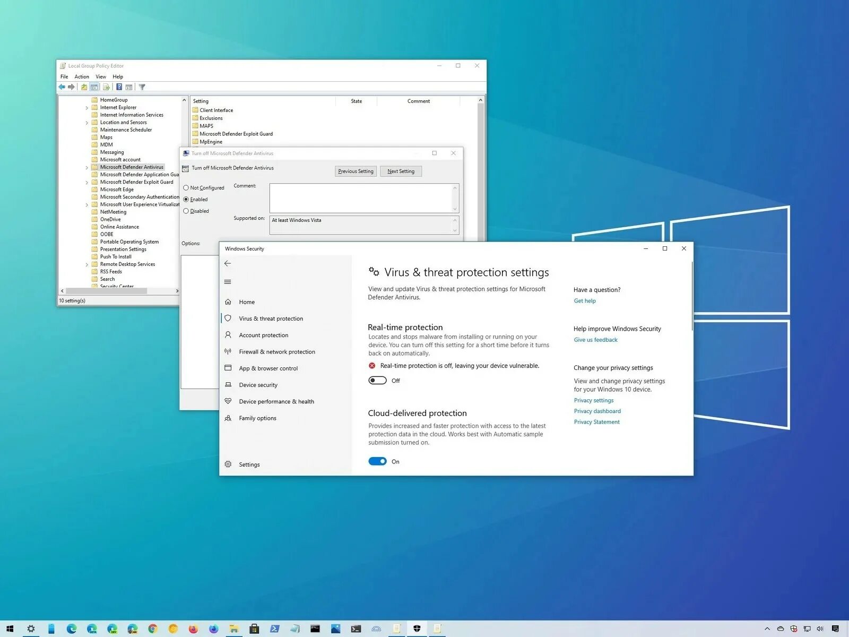Screen dimensions: 849x637
Task: Click the Home house icon in Windows Security
Action: point(228,302)
